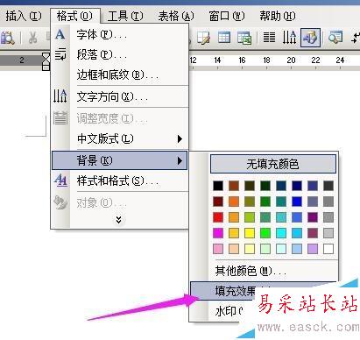Click Text Direction toolbar icon
This screenshot has width=360, height=340.
(x=289, y=38)
